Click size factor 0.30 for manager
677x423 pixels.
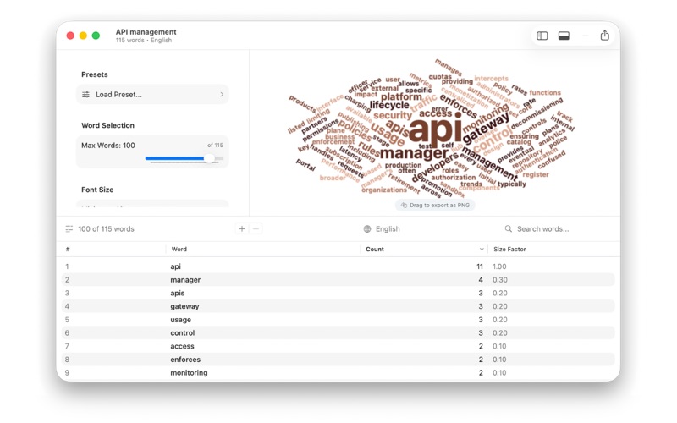coord(499,280)
